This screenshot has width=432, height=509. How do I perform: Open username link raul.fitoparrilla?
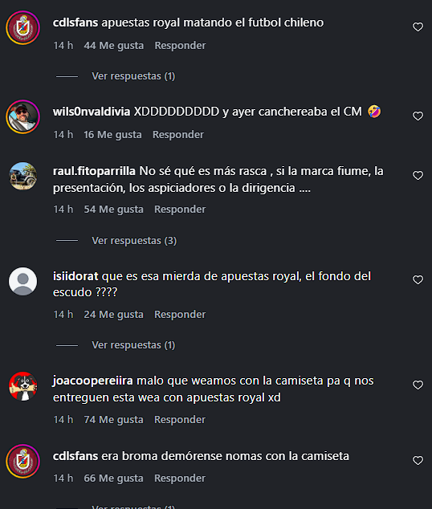point(94,171)
